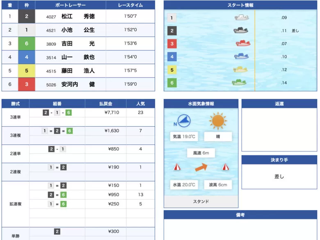320x240 pixels.
Task: Select racer name 藤田 浩人
Action: (78, 71)
